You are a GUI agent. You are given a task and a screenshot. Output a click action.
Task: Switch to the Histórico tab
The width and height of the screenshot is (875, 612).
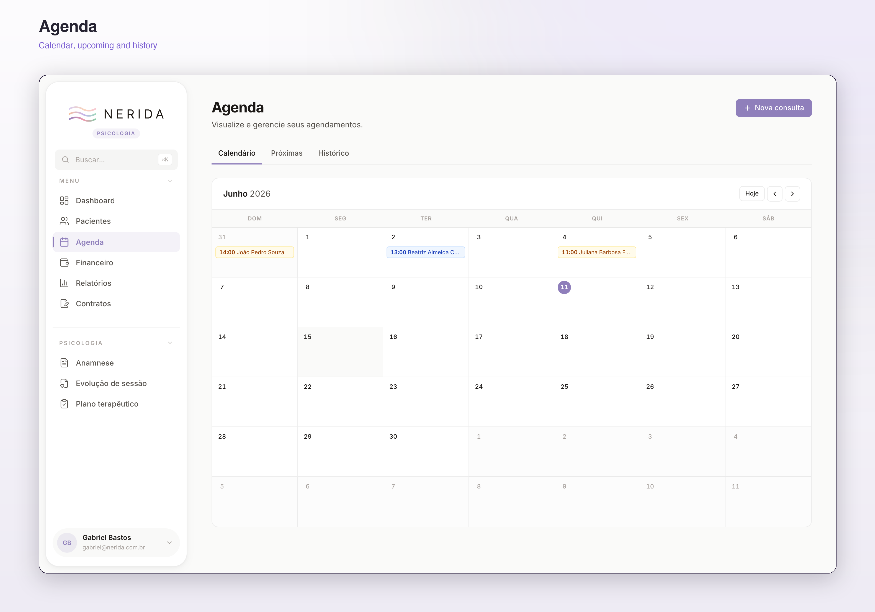333,153
